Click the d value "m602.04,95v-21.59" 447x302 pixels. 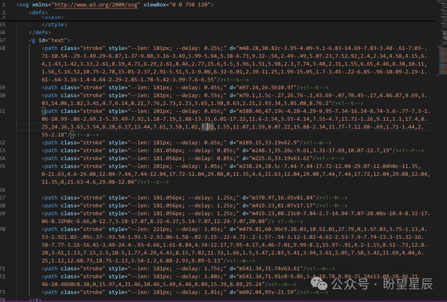[x=266, y=292]
